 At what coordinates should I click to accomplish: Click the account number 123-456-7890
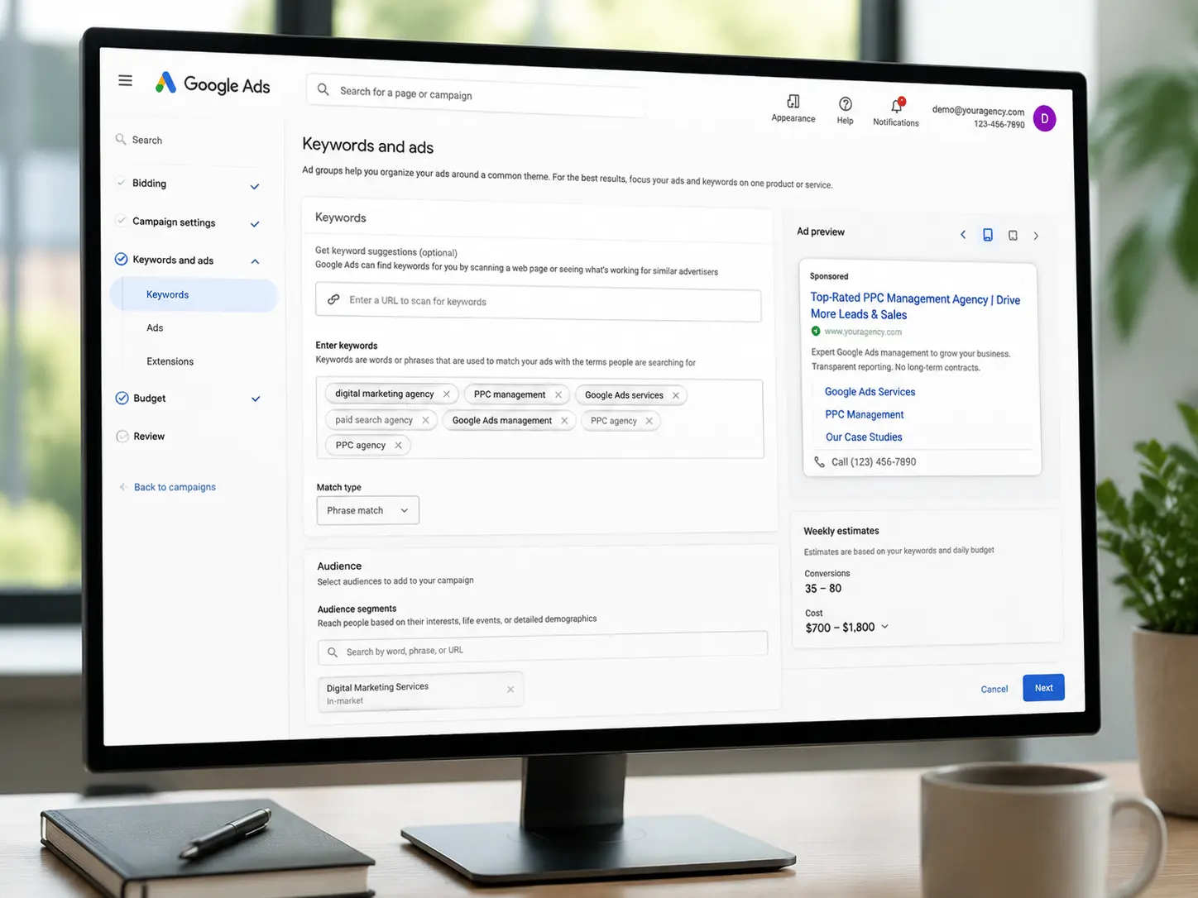[x=999, y=124]
